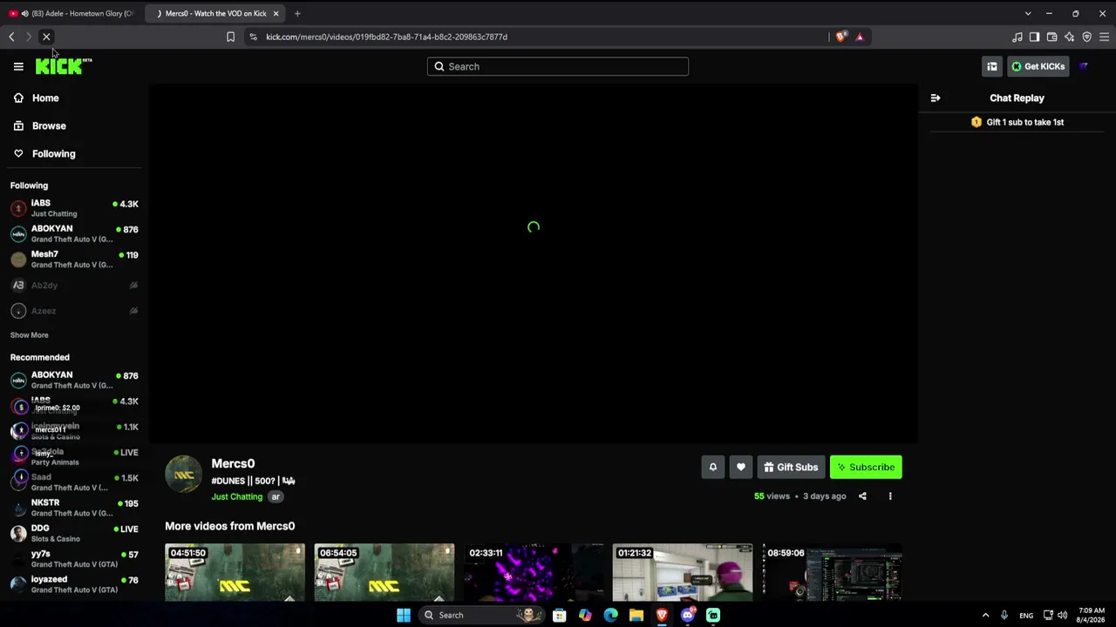This screenshot has height=627, width=1116.
Task: Go back in browser history
Action: [x=11, y=37]
